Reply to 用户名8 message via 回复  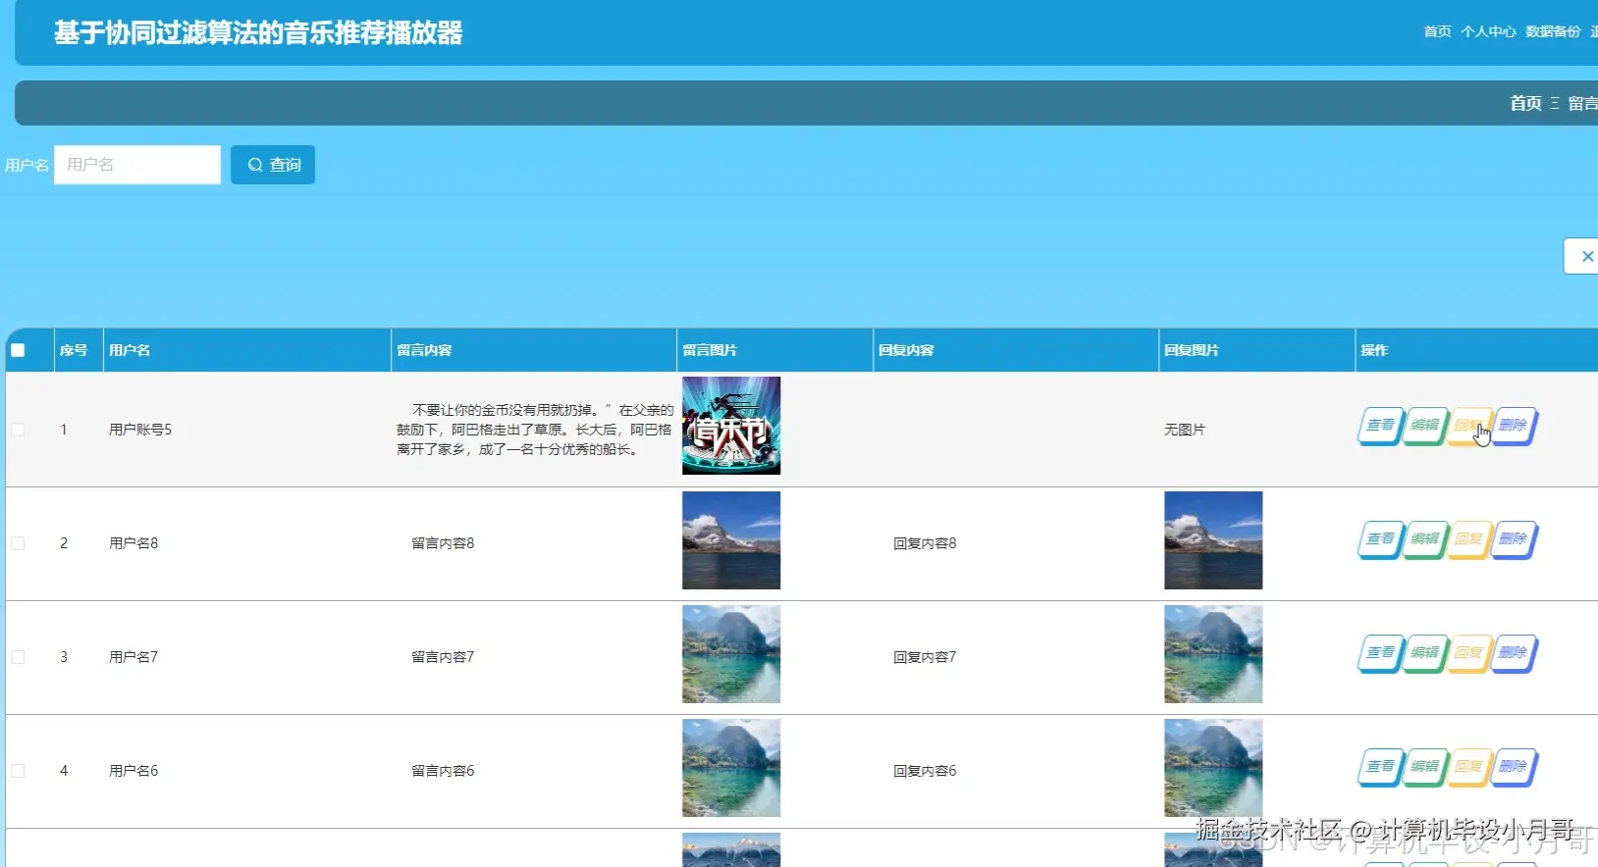tap(1468, 539)
